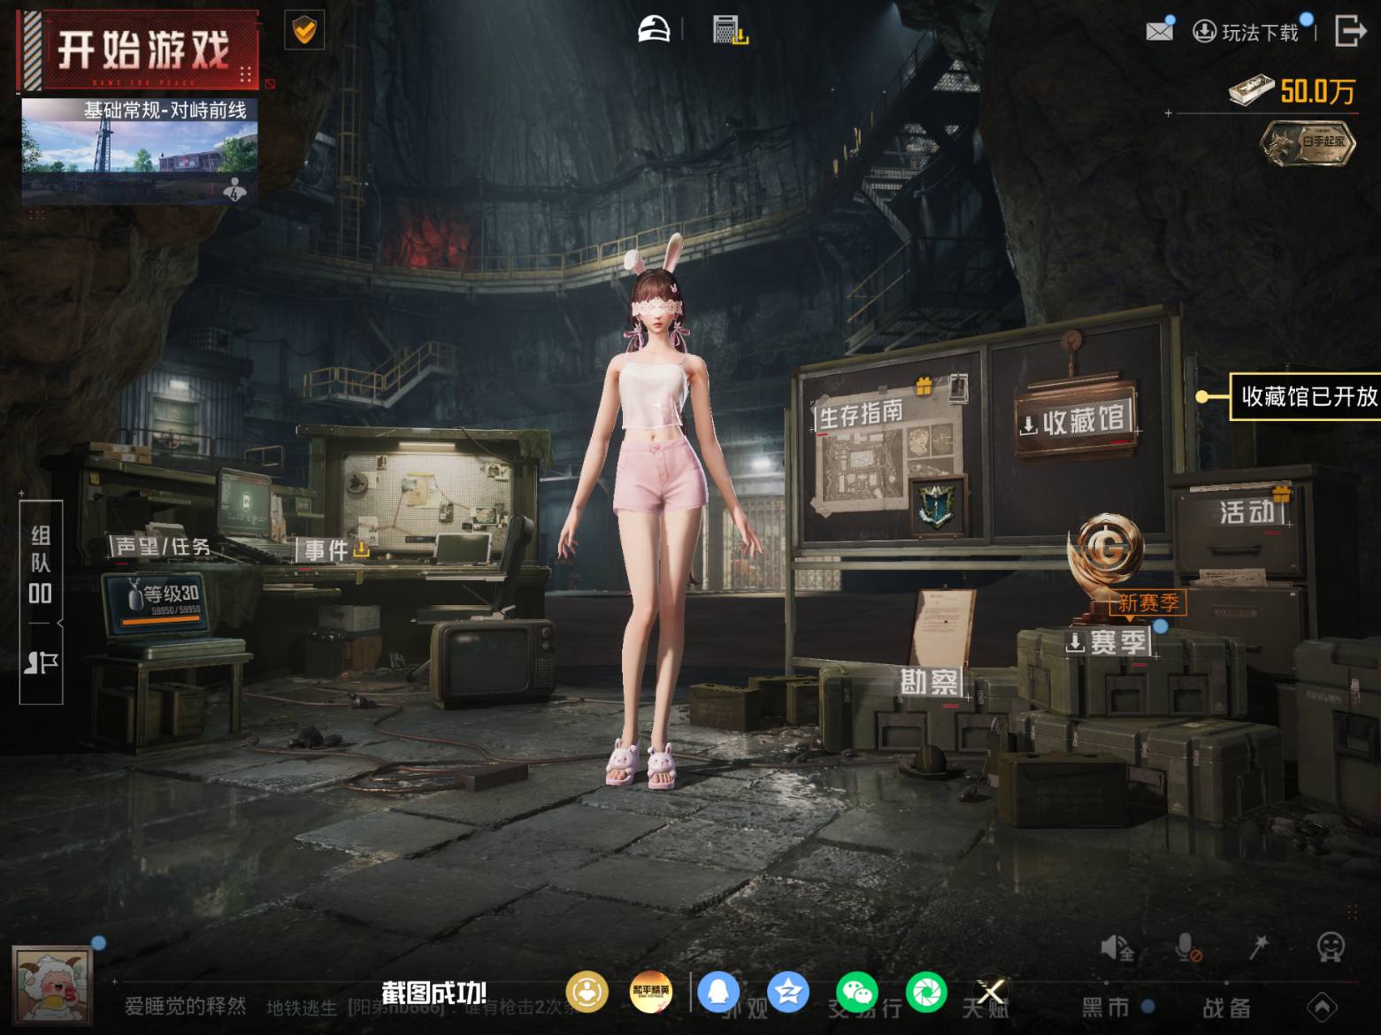Open the 组队 team panel on left
The width and height of the screenshot is (1381, 1035).
(x=41, y=563)
